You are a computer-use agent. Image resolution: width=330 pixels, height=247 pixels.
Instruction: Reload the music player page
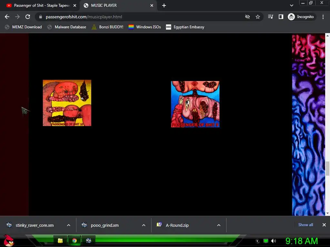point(28,17)
